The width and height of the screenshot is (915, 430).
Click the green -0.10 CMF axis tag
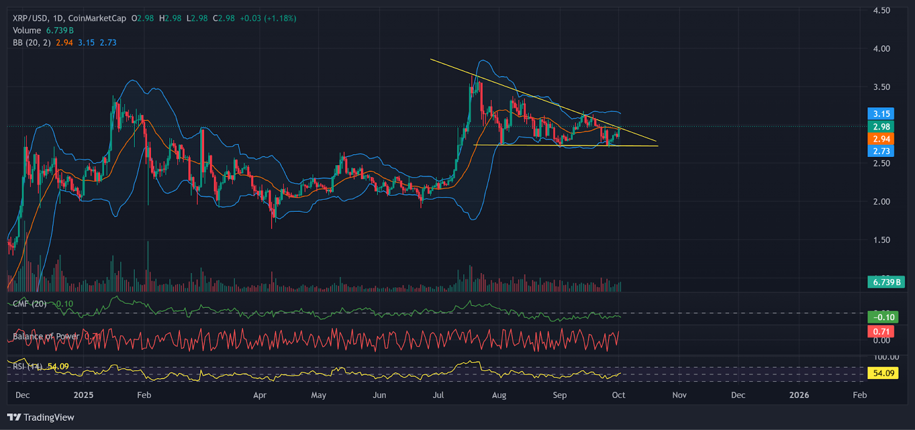(x=883, y=317)
